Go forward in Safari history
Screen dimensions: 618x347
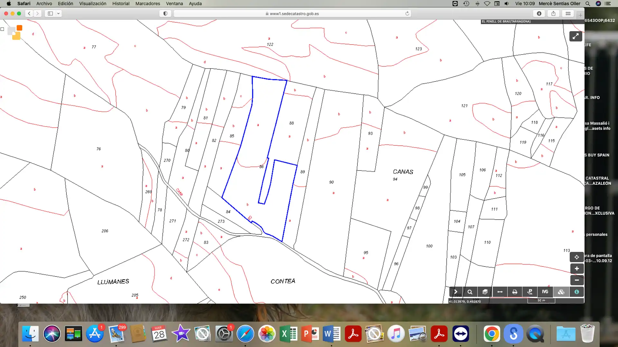(38, 13)
